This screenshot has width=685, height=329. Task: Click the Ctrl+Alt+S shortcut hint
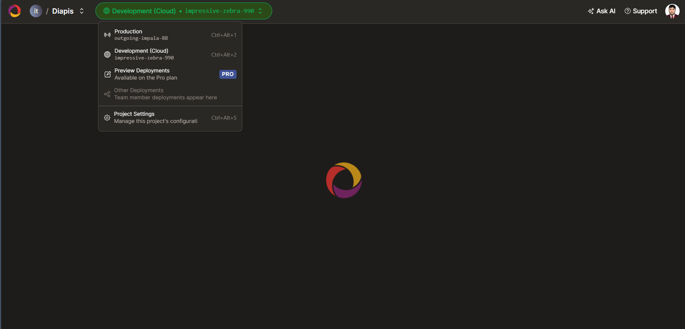(x=224, y=118)
